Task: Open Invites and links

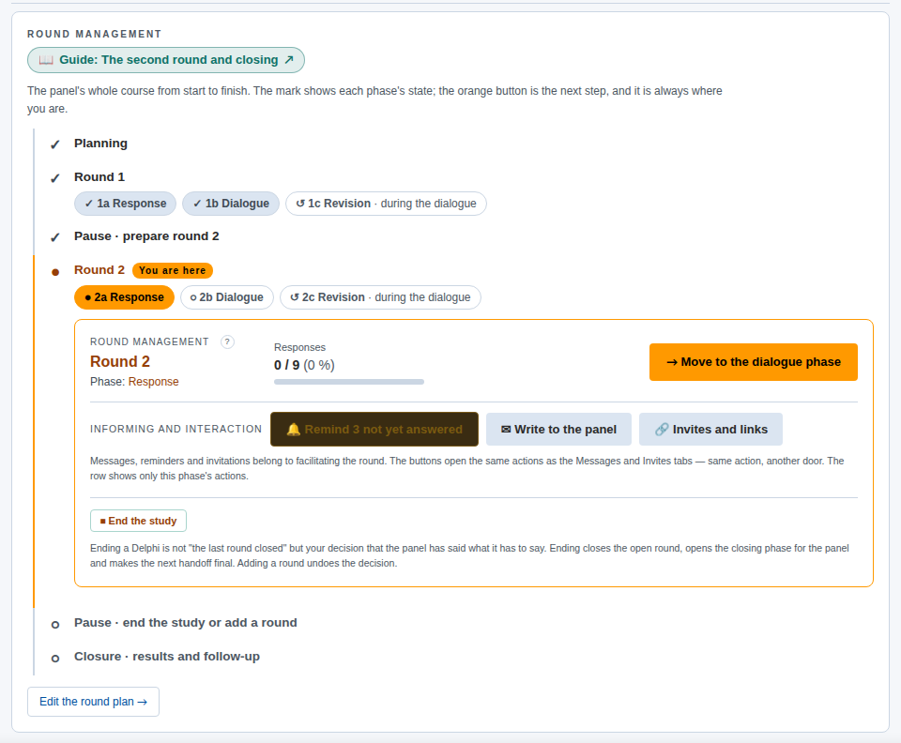Action: click(x=710, y=430)
